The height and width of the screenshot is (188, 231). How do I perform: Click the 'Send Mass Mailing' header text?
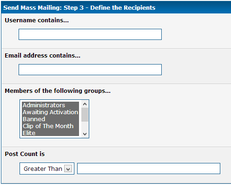coord(33,8)
